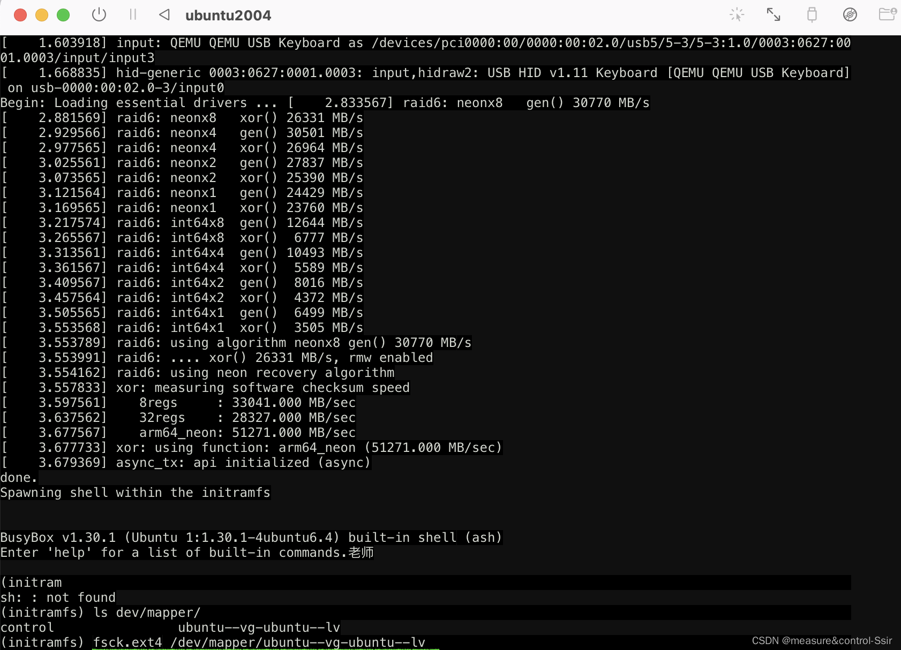Screen dimensions: 901x650
Task: Minimize the VM window
Action: tap(42, 16)
